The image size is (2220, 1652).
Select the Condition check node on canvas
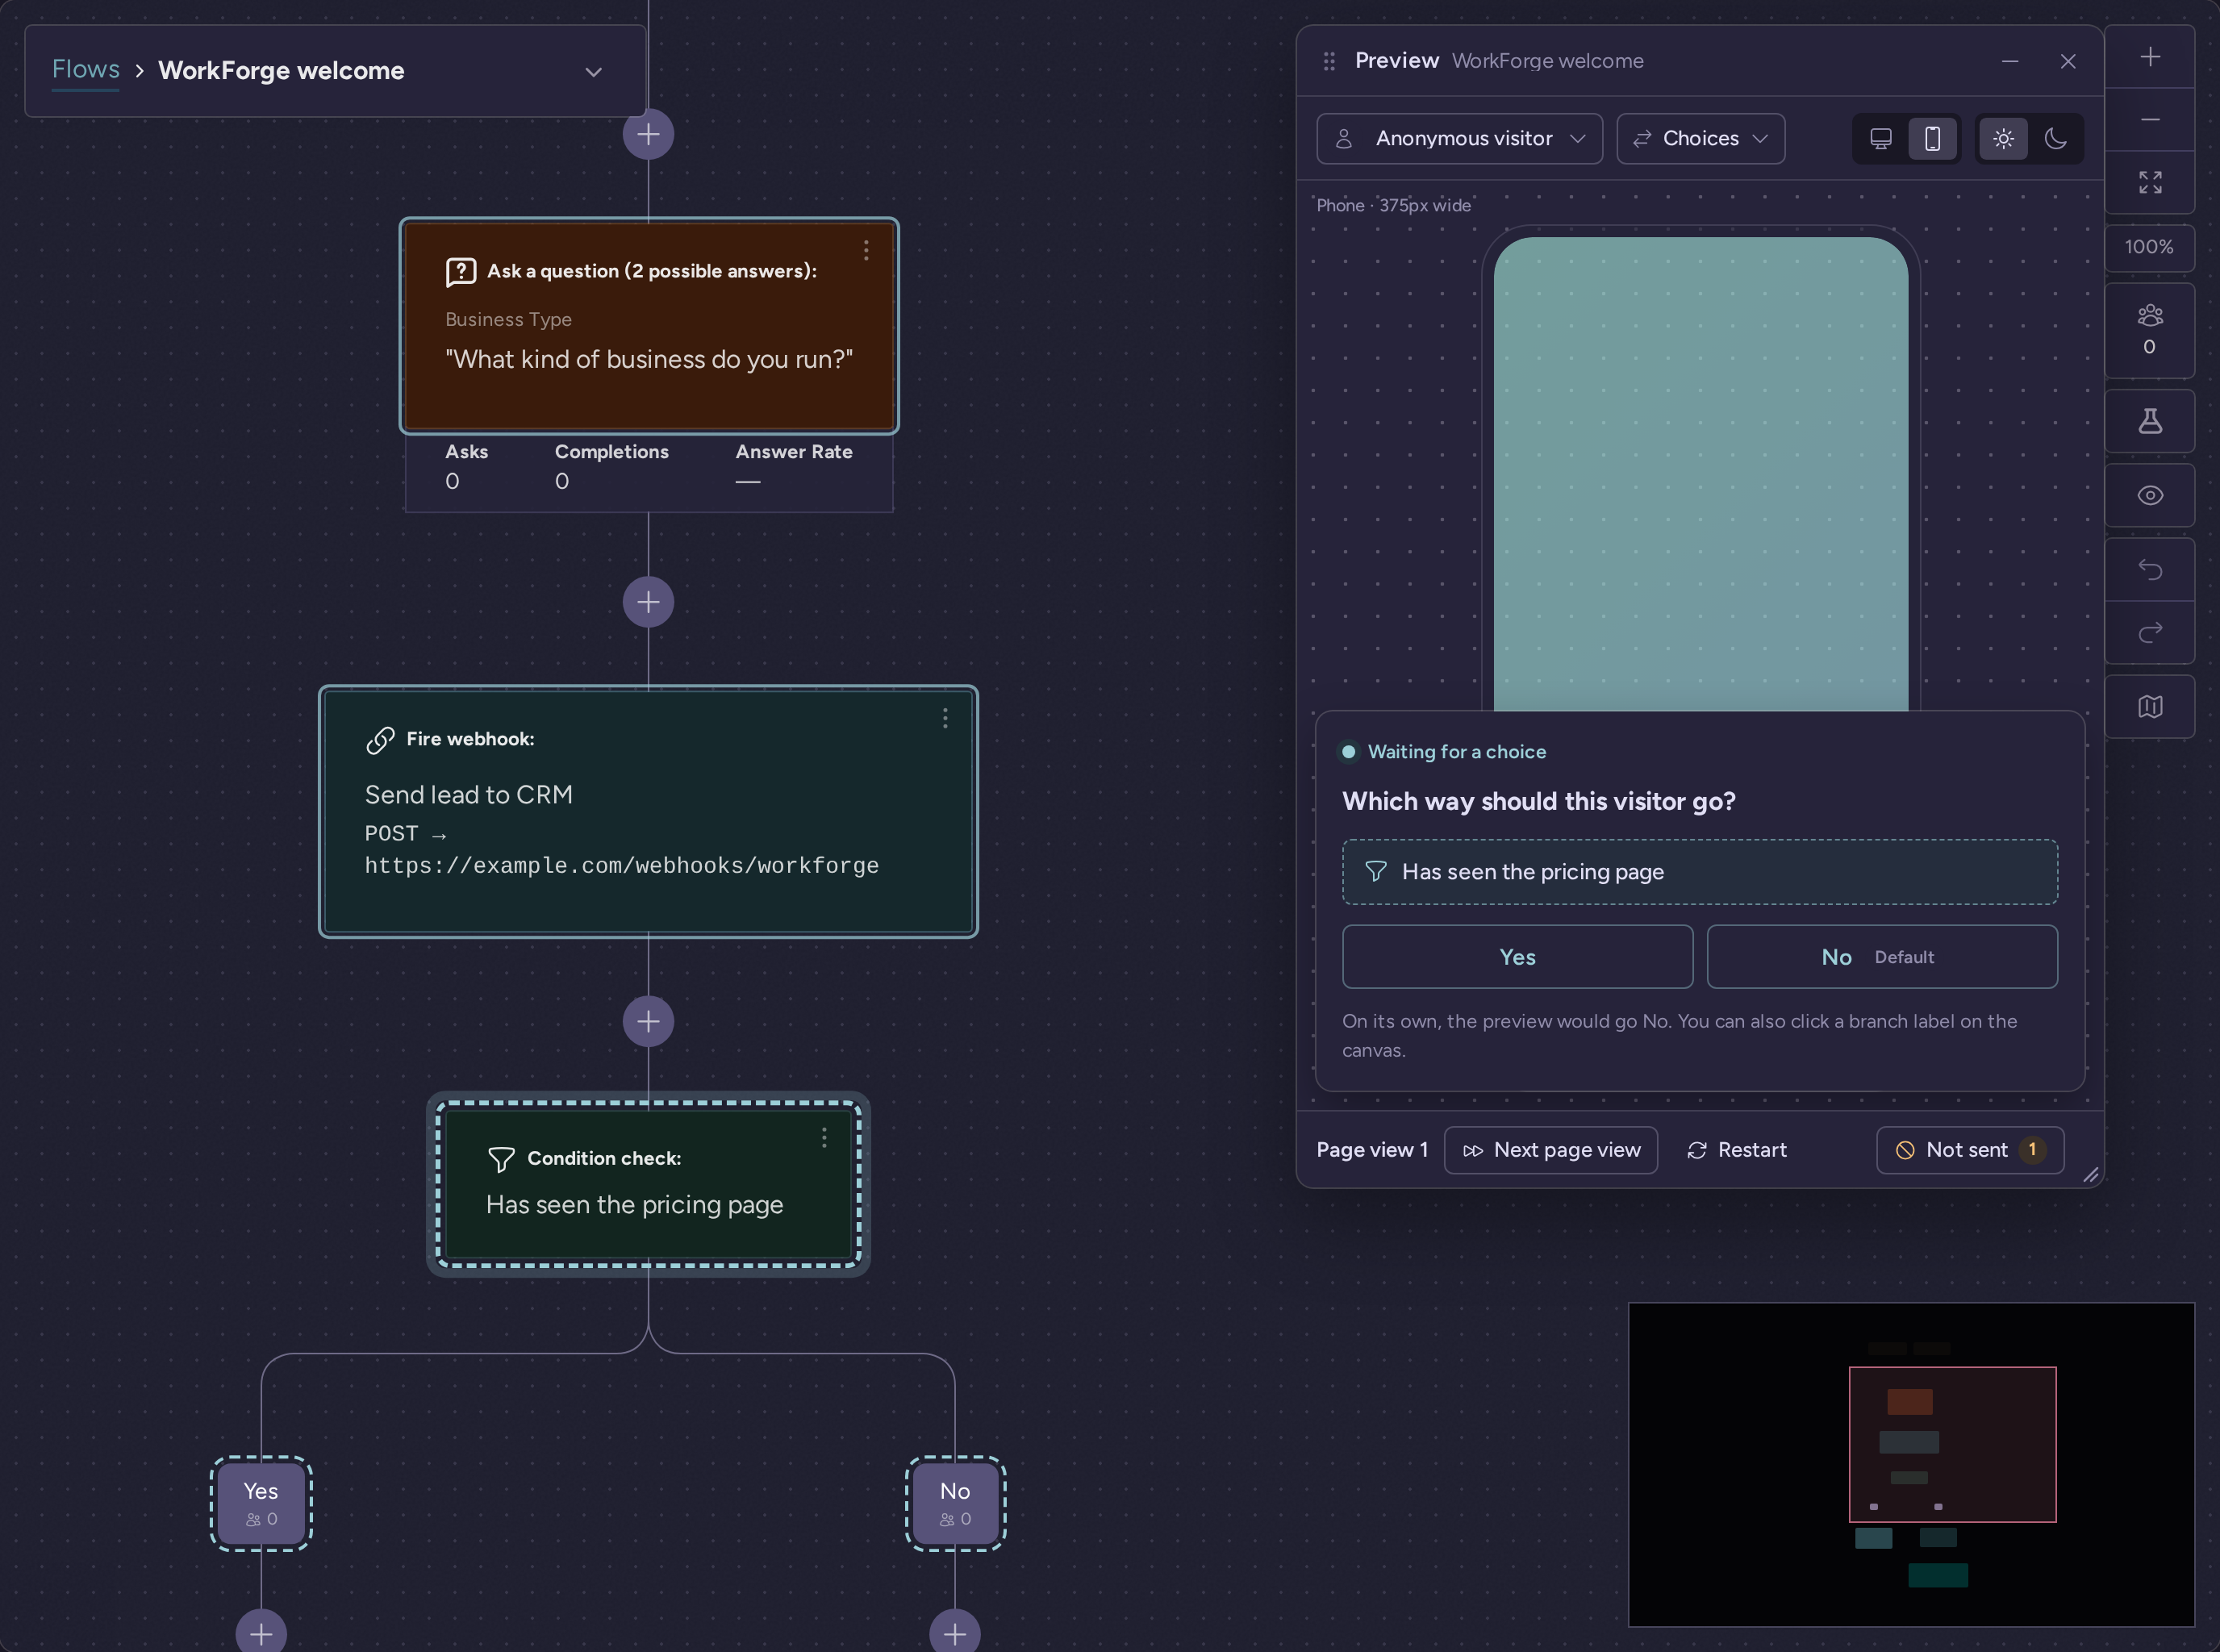point(648,1184)
